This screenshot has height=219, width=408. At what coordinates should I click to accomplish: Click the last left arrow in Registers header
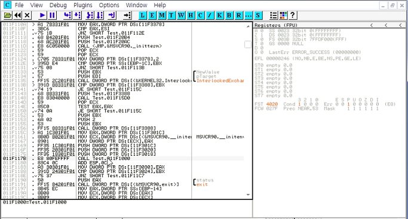(400, 25)
